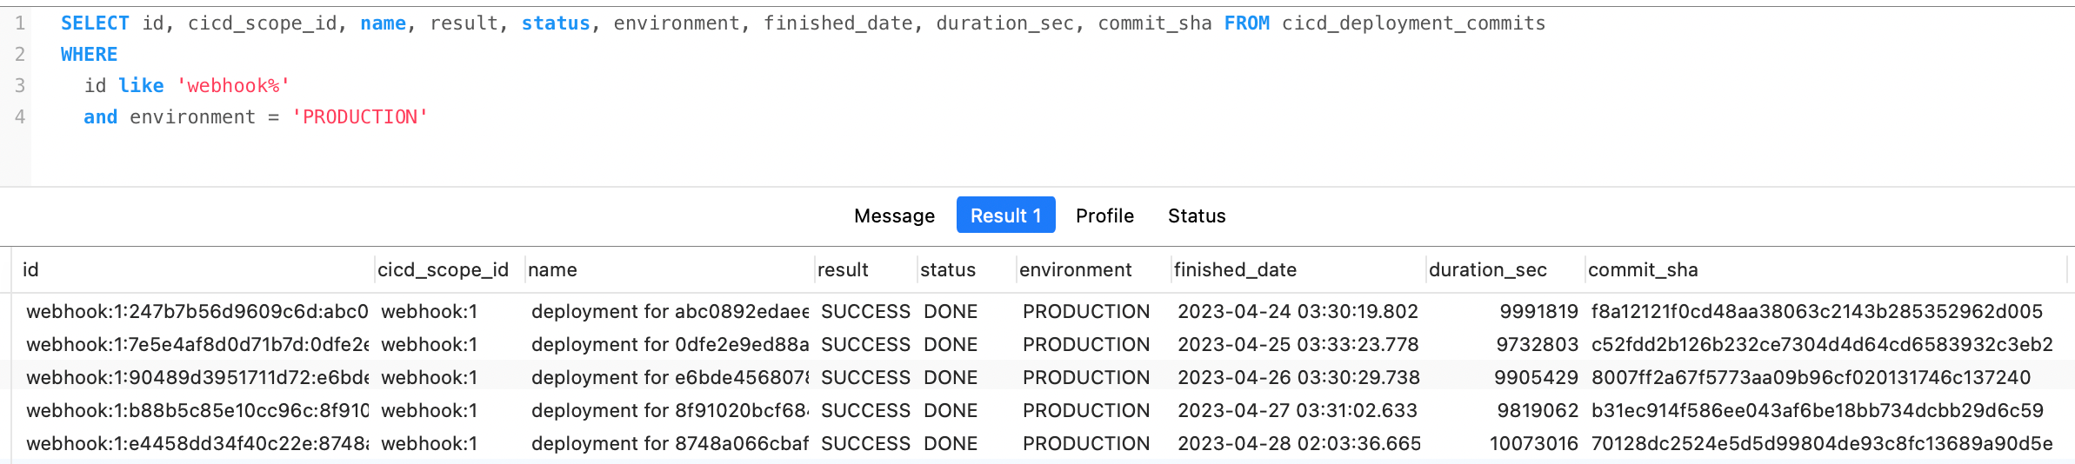Select duration cell 9732803

pyautogui.click(x=1537, y=345)
